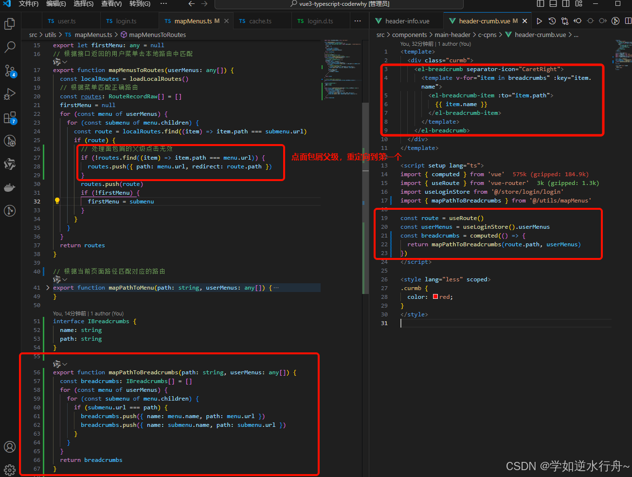This screenshot has width=632, height=477.
Task: Click the VS Code logo icon
Action: (x=7, y=3)
